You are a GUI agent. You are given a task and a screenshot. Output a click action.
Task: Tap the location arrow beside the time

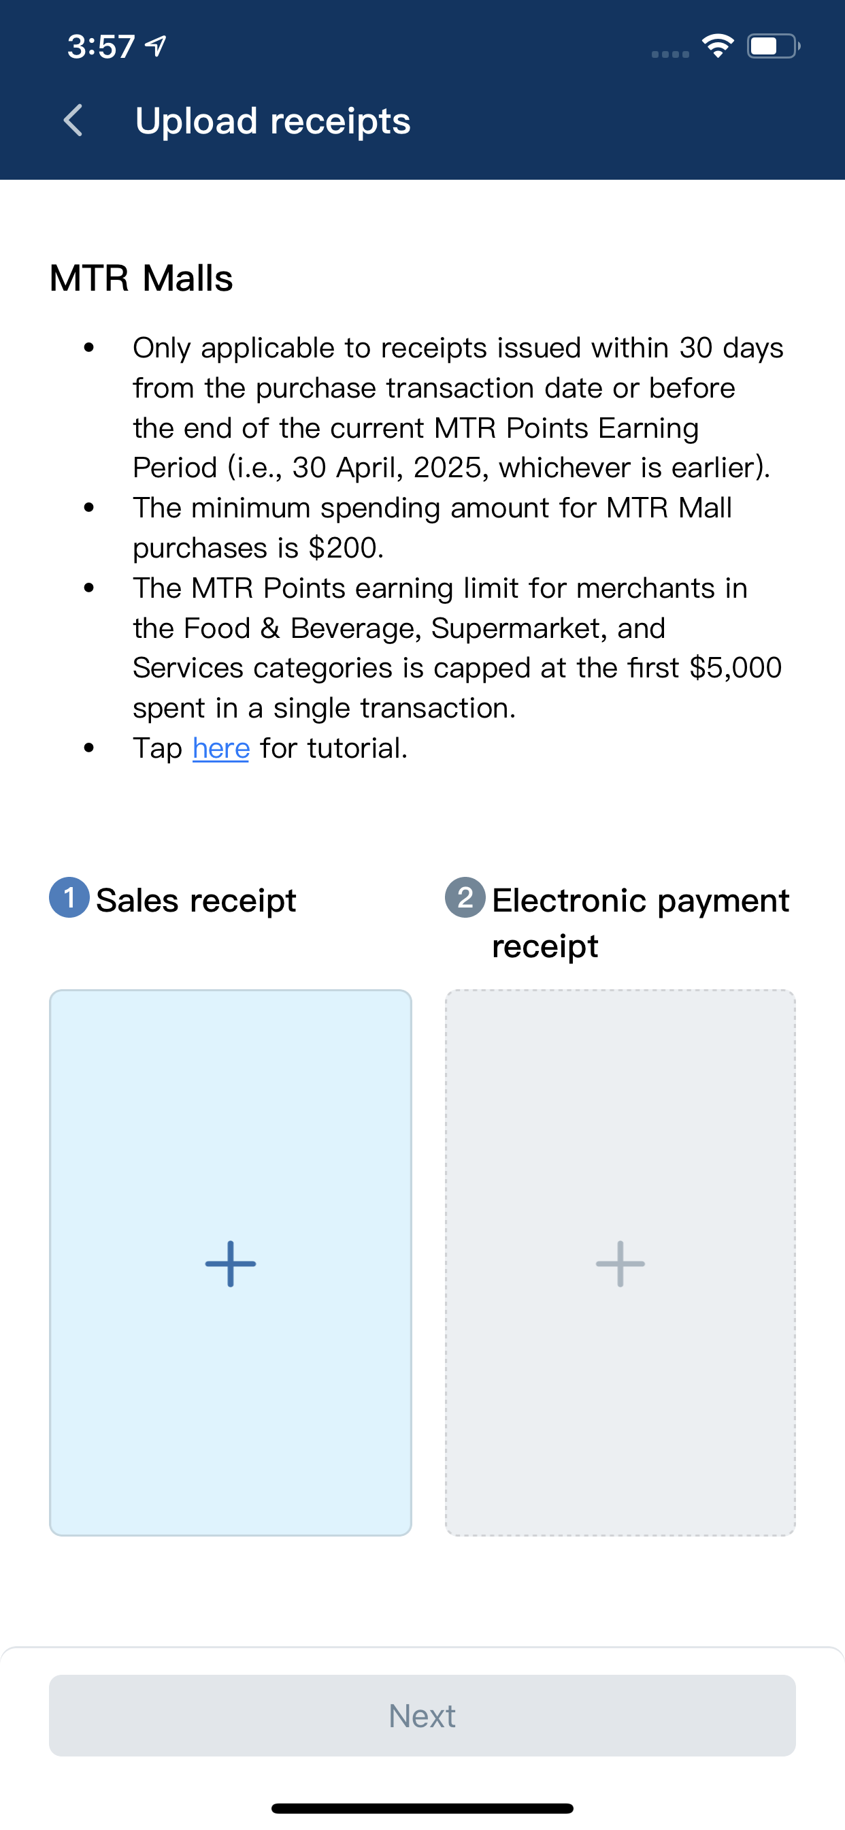(x=156, y=46)
